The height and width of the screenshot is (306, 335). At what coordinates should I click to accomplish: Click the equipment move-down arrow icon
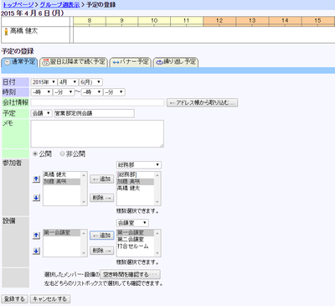pos(36,251)
